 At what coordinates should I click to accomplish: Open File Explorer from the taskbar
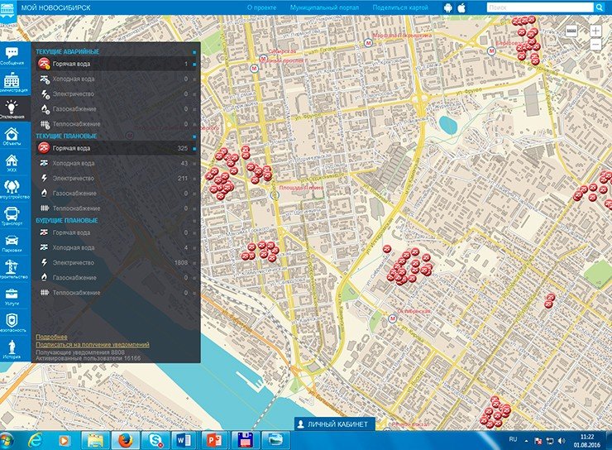(x=95, y=441)
